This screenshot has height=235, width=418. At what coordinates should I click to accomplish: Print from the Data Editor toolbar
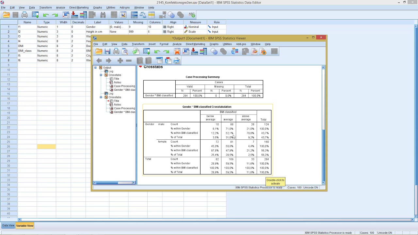pos(24,15)
